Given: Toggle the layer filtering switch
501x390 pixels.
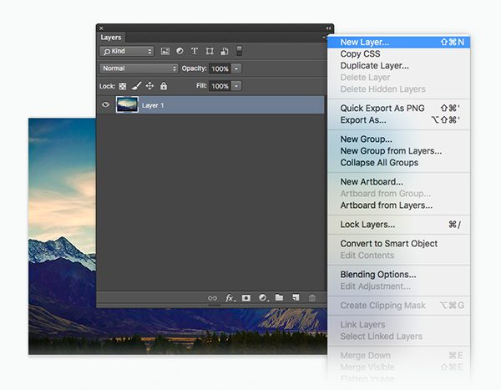Looking at the screenshot, I should 240,51.
